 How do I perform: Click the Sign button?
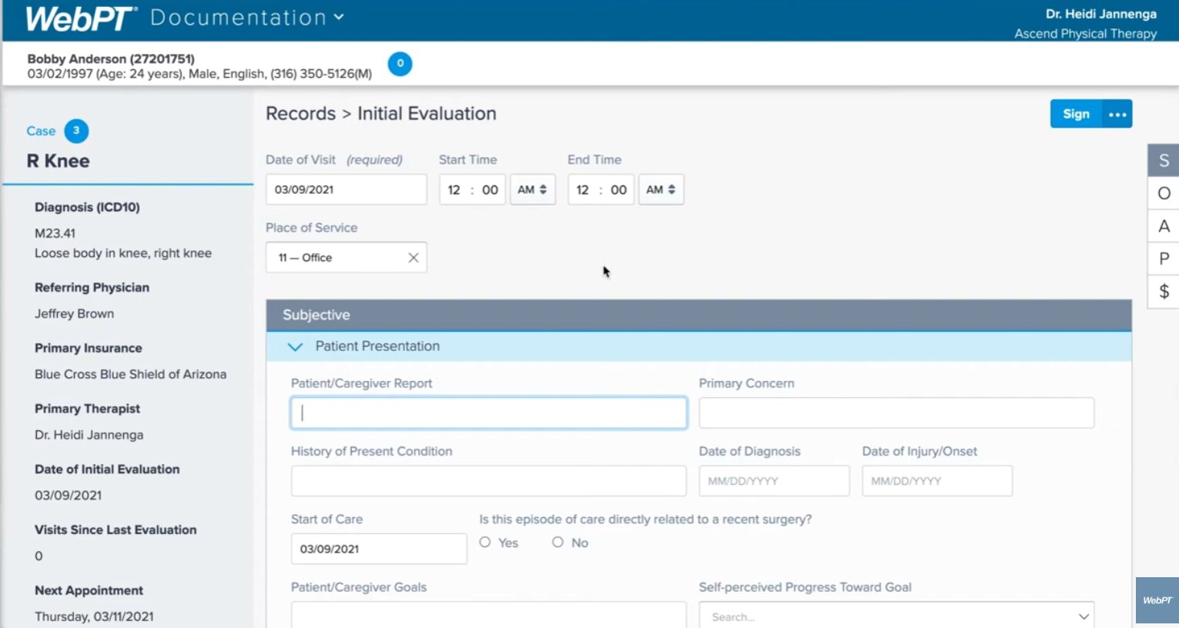coord(1076,114)
